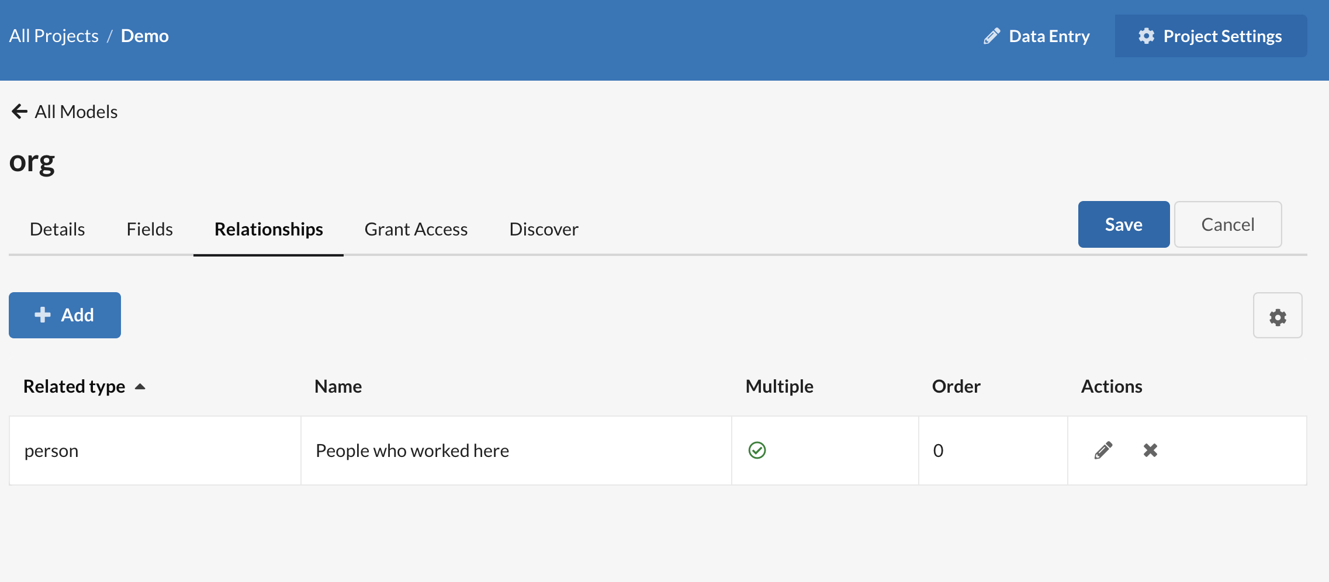Open Project Settings in header
Viewport: 1329px width, 582px height.
coord(1211,36)
